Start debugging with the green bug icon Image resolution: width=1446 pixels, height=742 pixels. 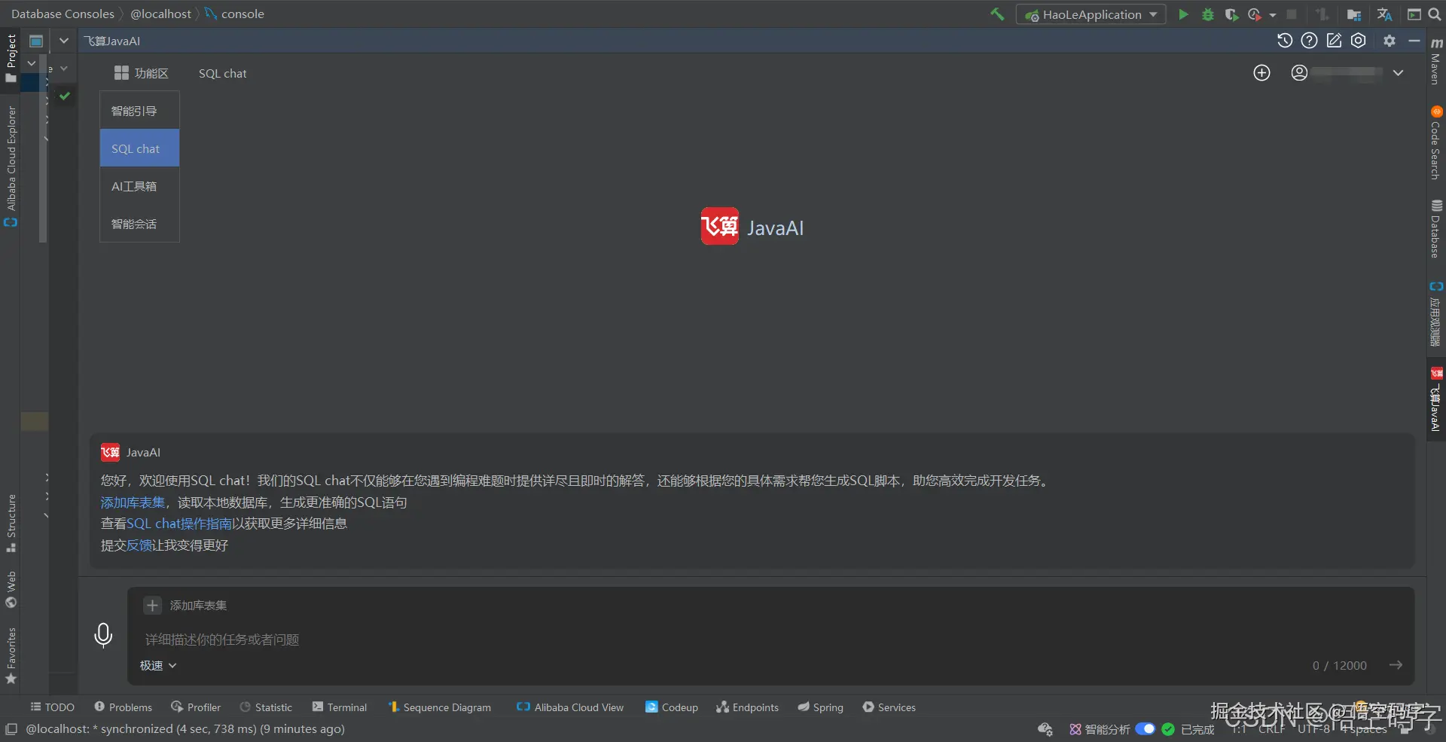click(x=1207, y=14)
